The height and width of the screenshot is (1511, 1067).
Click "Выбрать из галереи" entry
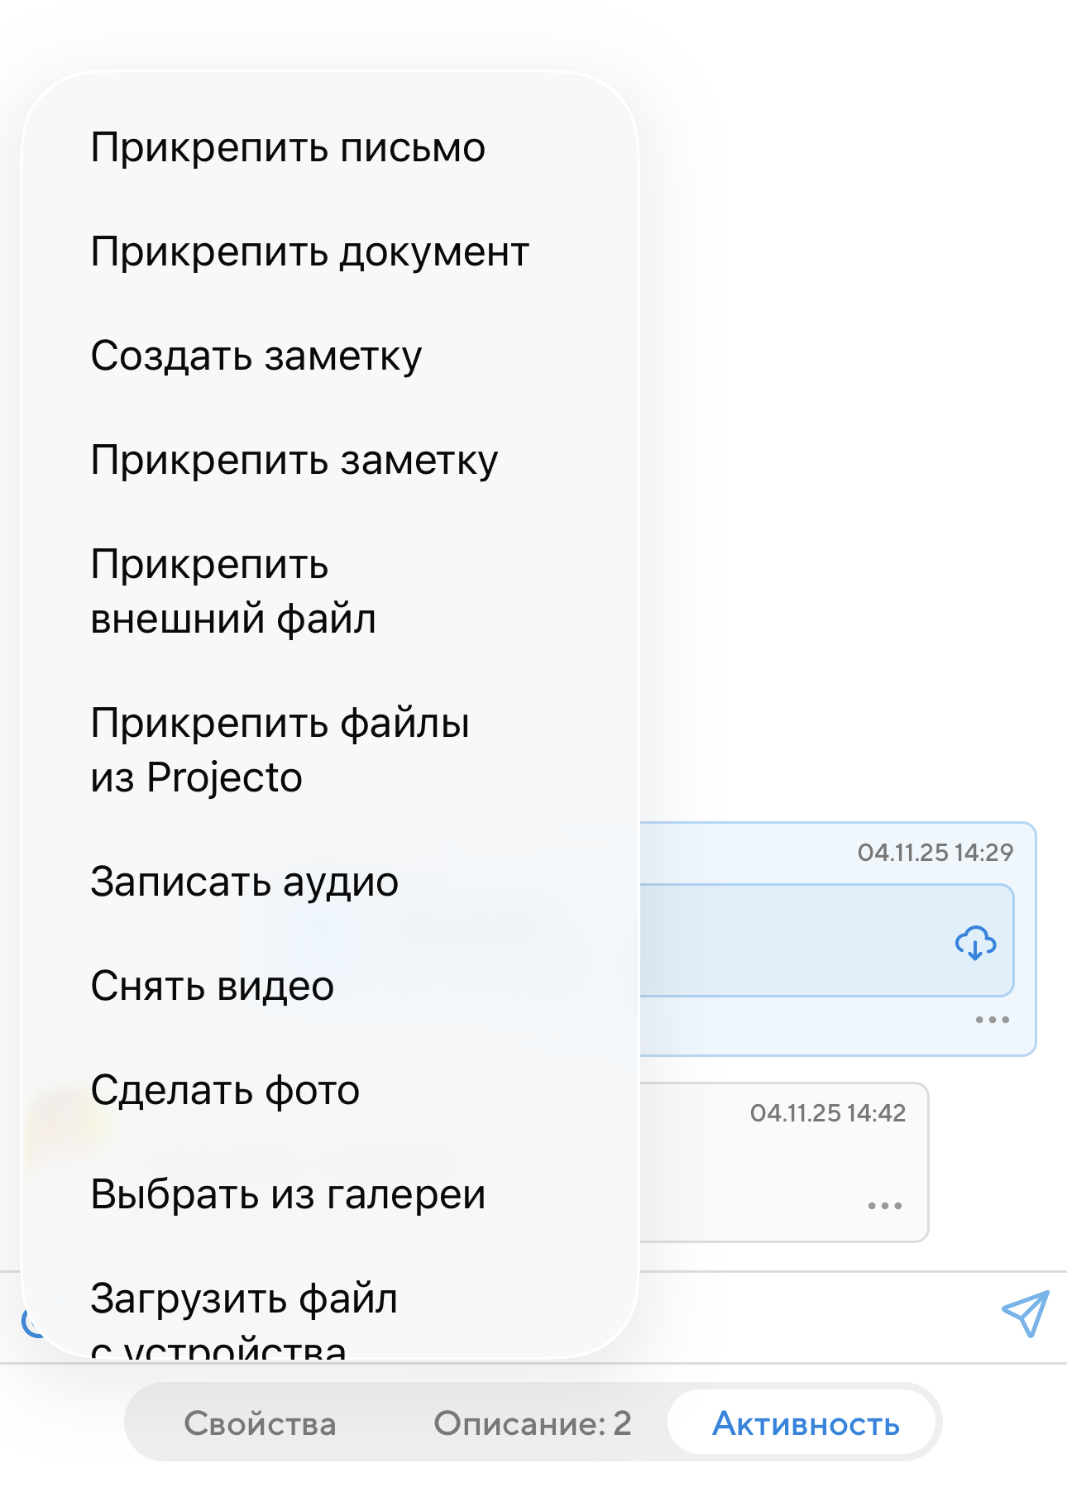point(288,1194)
